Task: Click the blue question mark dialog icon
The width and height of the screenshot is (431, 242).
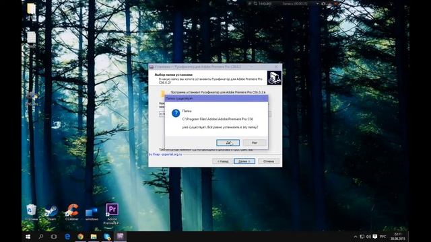Action: pyautogui.click(x=176, y=113)
